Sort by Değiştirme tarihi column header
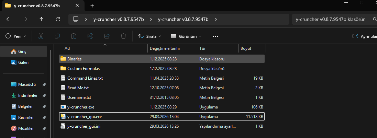 point(172,48)
